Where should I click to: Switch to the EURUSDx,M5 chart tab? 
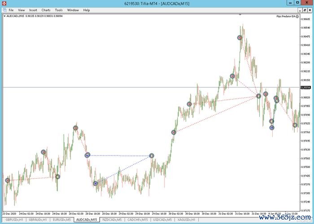tap(62, 220)
